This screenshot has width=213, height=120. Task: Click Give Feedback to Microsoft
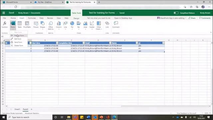click(186, 113)
